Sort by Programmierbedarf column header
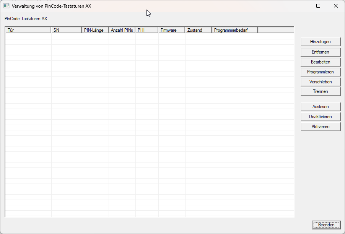The width and height of the screenshot is (345, 234). (x=234, y=30)
